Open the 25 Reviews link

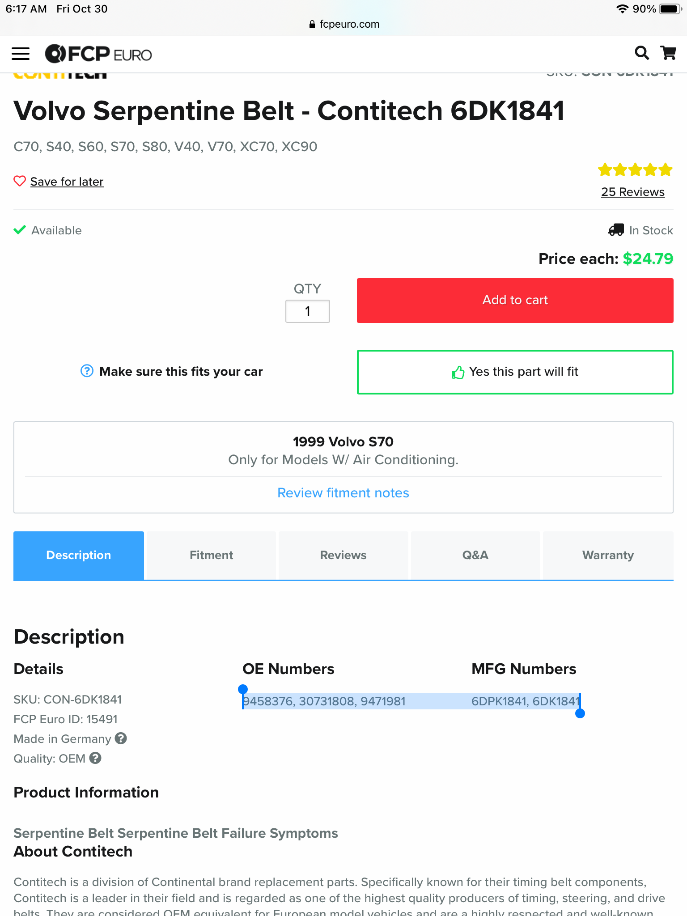(x=632, y=192)
